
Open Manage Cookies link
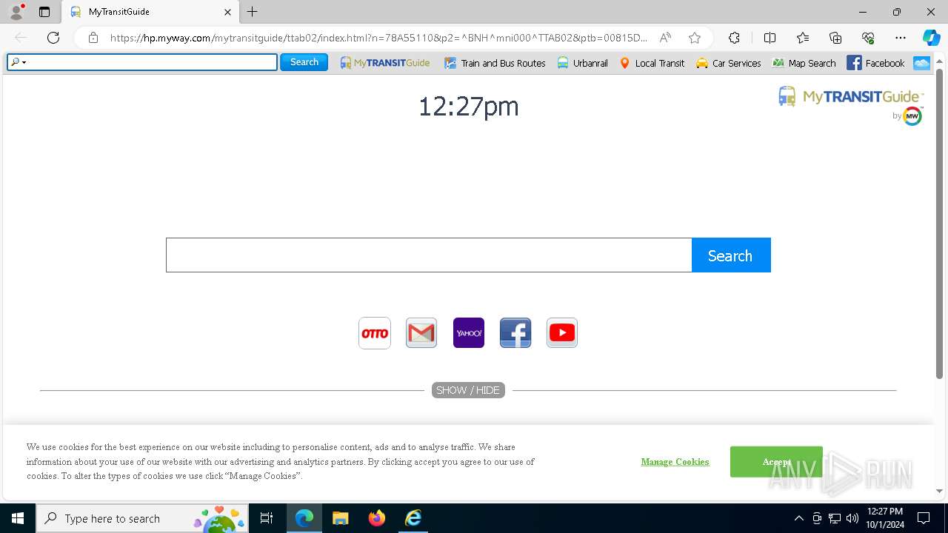tap(675, 462)
